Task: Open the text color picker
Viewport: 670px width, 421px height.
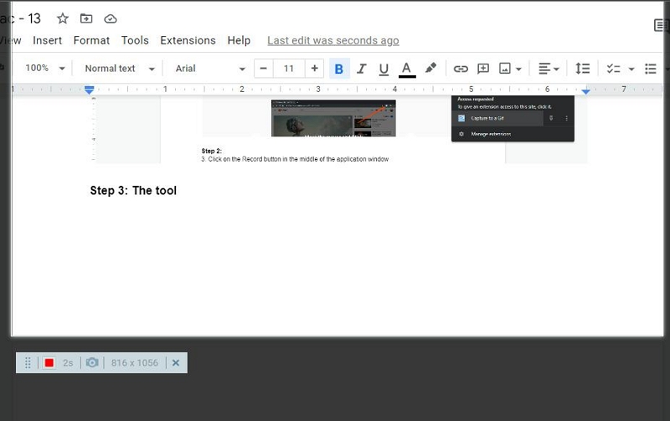Action: pyautogui.click(x=407, y=69)
